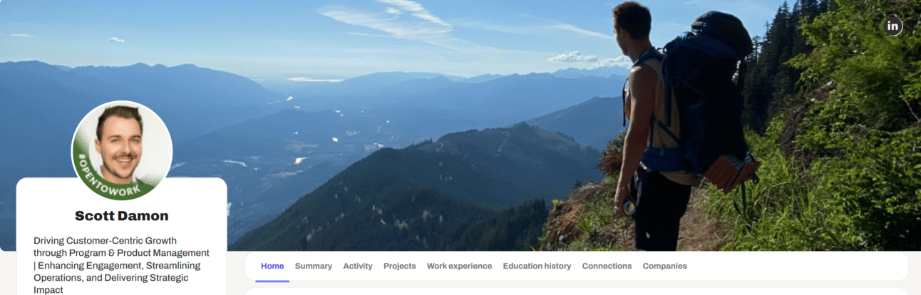The height and width of the screenshot is (295, 921).
Task: Click the Driving Customer-Centric Growth headline text
Action: click(x=122, y=265)
